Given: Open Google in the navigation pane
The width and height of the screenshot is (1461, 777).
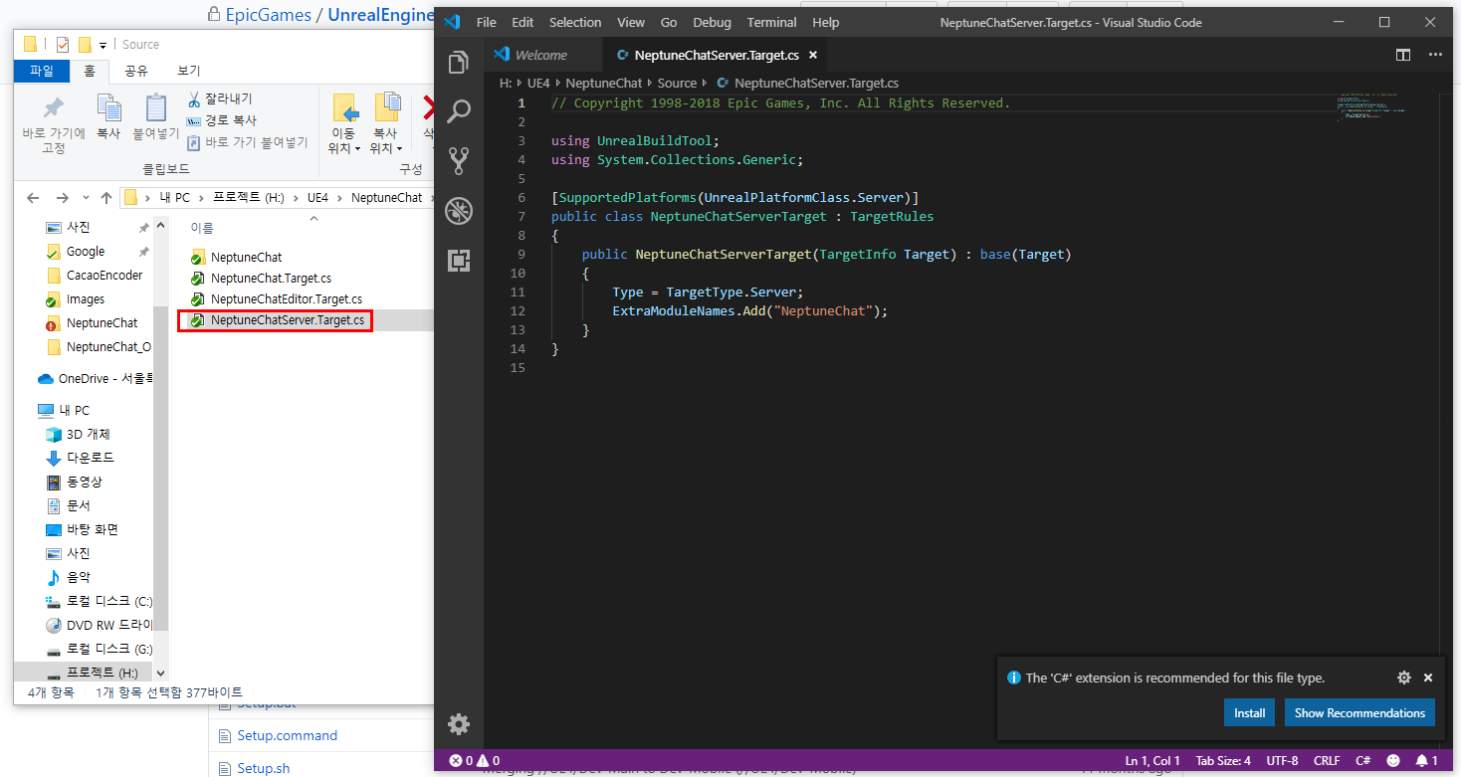Looking at the screenshot, I should (85, 252).
